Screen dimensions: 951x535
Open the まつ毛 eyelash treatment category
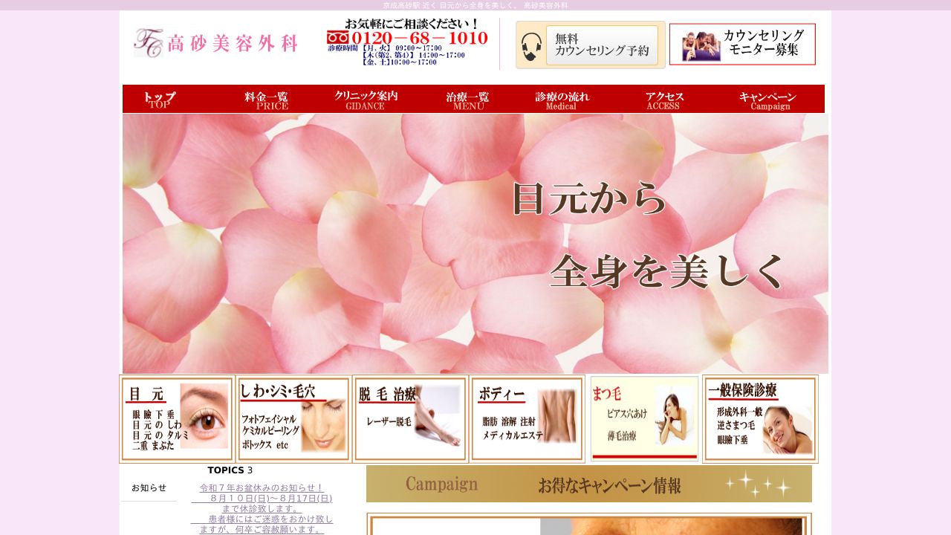pyautogui.click(x=643, y=418)
